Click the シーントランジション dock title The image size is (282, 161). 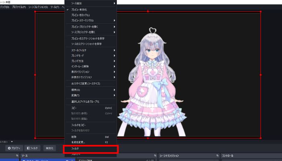169,156
